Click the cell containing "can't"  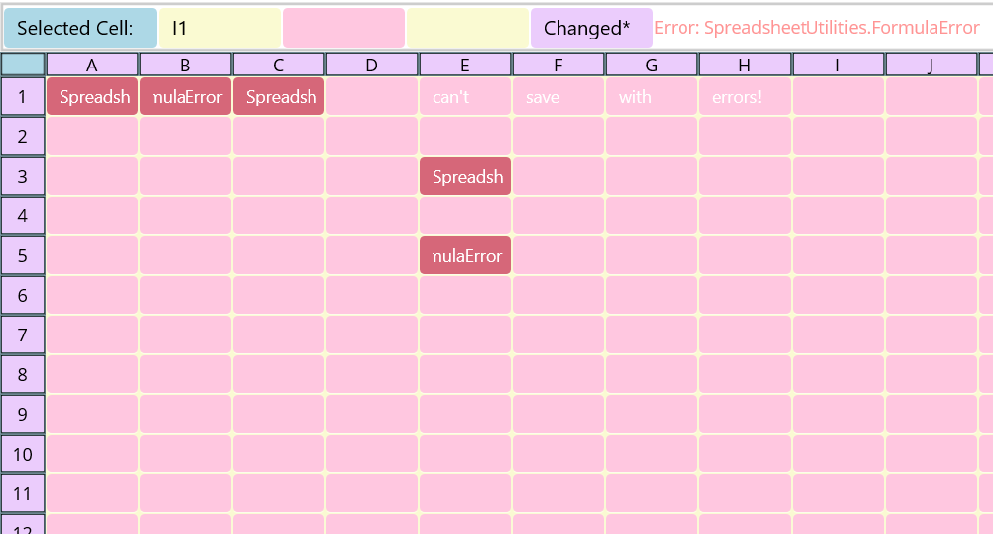(465, 97)
